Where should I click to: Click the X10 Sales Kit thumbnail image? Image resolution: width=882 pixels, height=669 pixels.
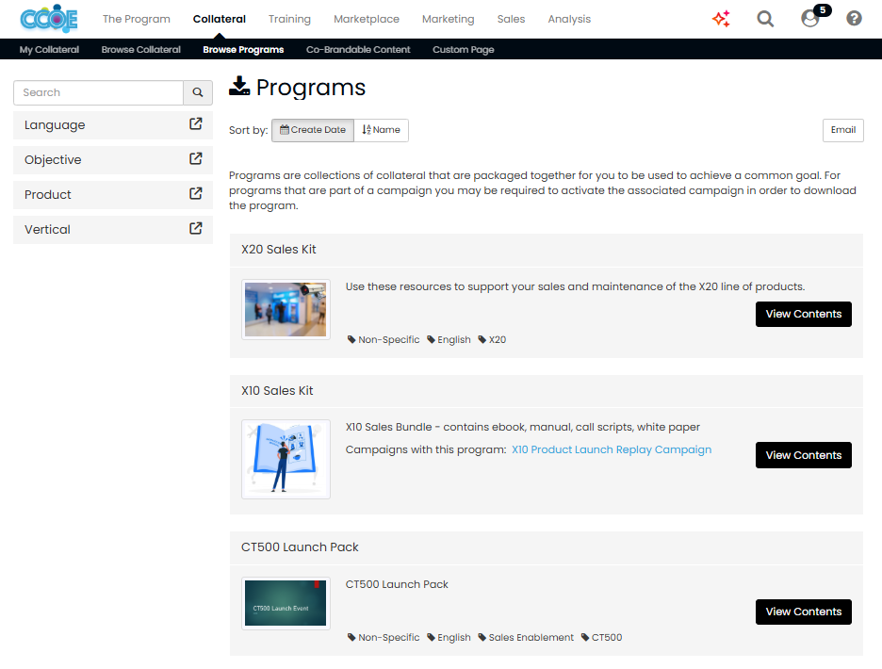point(286,459)
